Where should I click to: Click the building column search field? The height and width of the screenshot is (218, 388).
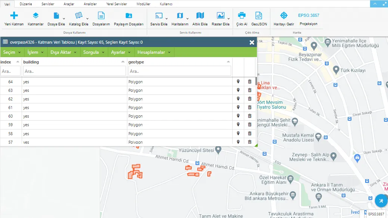pos(74,71)
